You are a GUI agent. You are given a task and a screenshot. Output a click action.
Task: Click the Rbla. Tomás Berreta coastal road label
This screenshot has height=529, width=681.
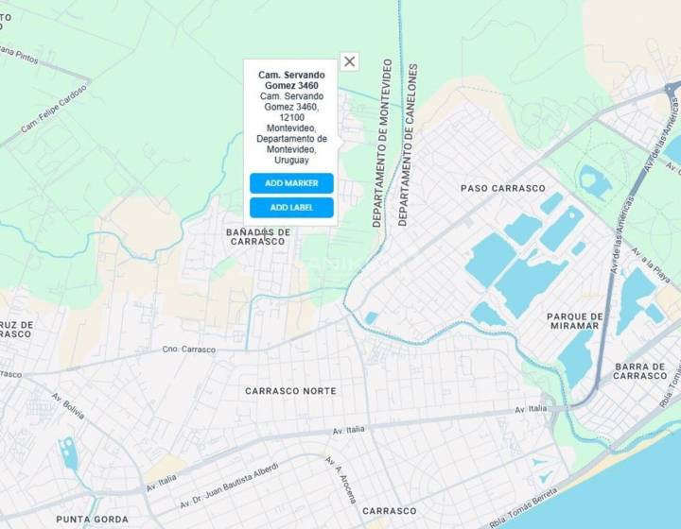[x=522, y=508]
